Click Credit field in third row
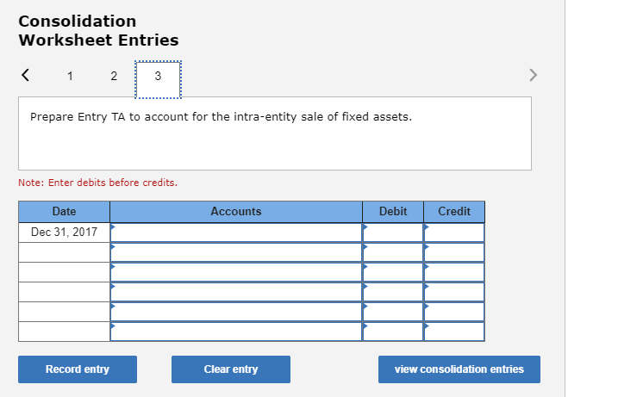 [454, 272]
